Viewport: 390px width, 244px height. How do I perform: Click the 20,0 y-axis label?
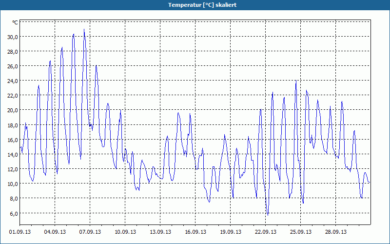click(x=13, y=110)
